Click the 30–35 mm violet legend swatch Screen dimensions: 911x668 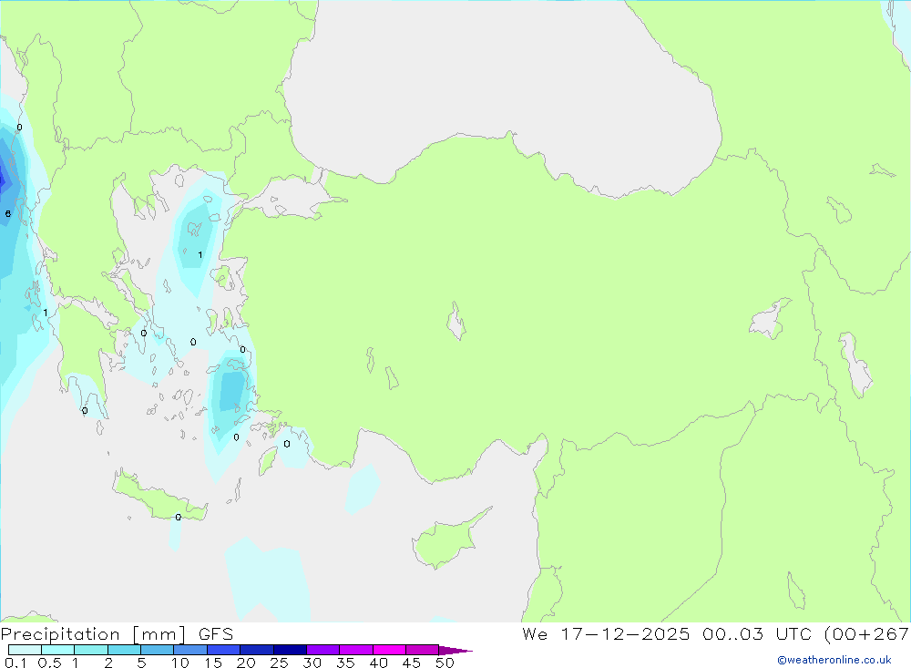pyautogui.click(x=323, y=650)
